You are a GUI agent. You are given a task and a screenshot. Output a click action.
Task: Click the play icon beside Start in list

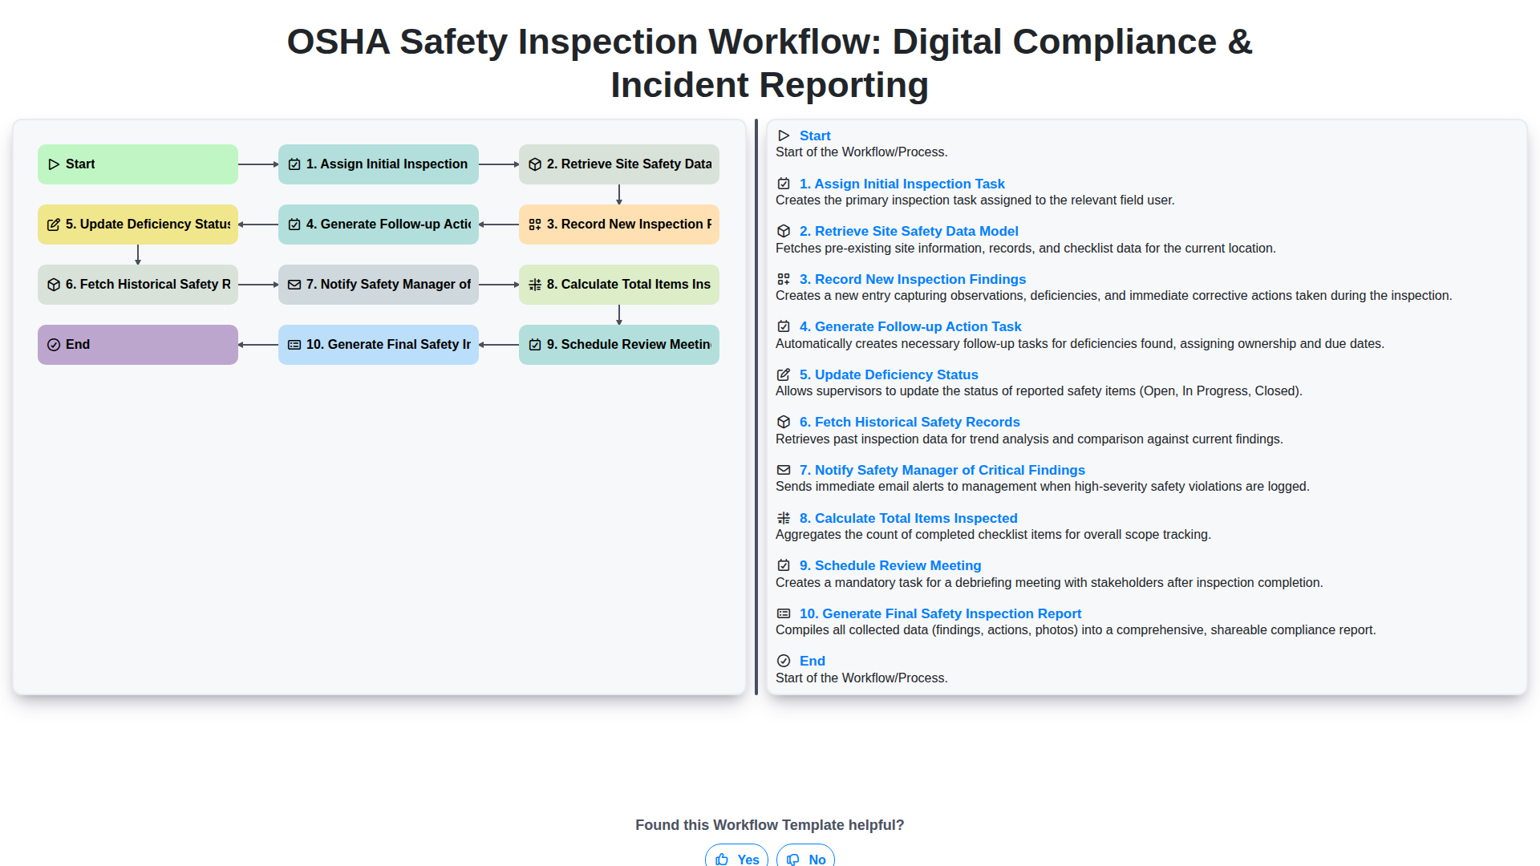(784, 136)
